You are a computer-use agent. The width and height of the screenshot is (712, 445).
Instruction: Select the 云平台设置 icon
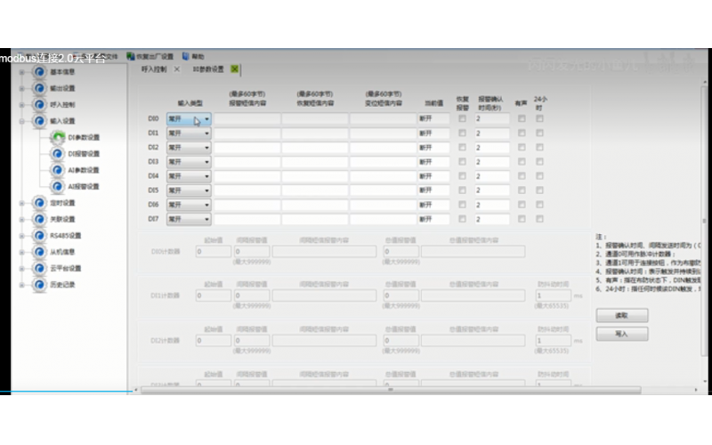pos(39,268)
